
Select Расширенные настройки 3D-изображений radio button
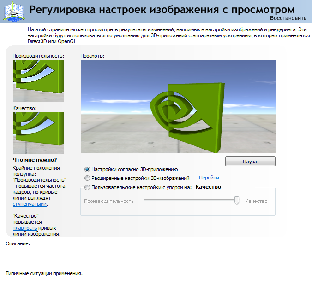pos(87,178)
